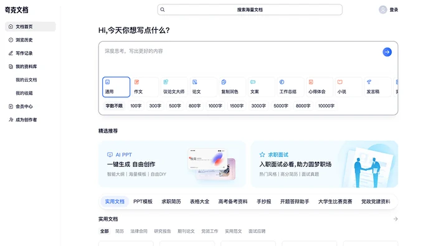The width and height of the screenshot is (436, 246).
Task: Switch to the 实用文档 tab
Action: pos(115,202)
